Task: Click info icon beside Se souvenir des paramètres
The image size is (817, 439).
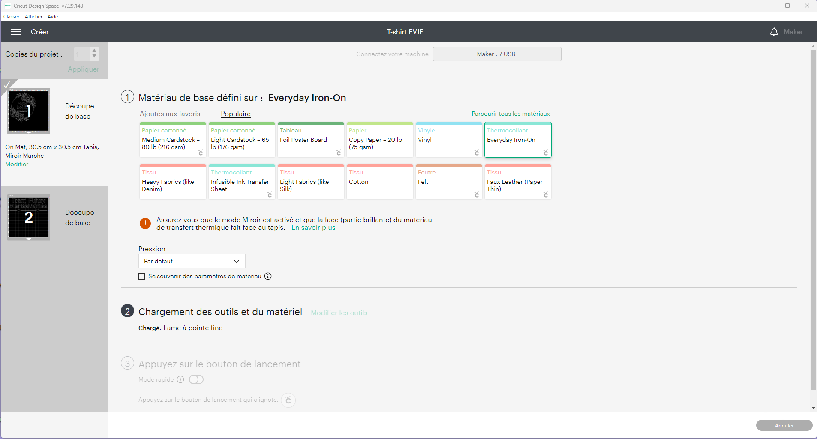Action: 268,276
